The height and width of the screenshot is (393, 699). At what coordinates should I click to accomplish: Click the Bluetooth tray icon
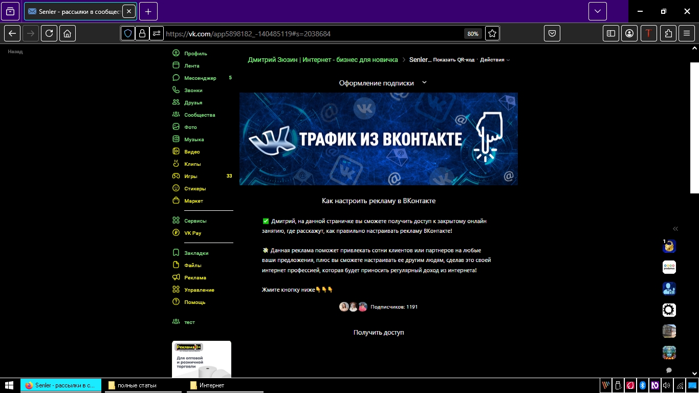point(643,385)
